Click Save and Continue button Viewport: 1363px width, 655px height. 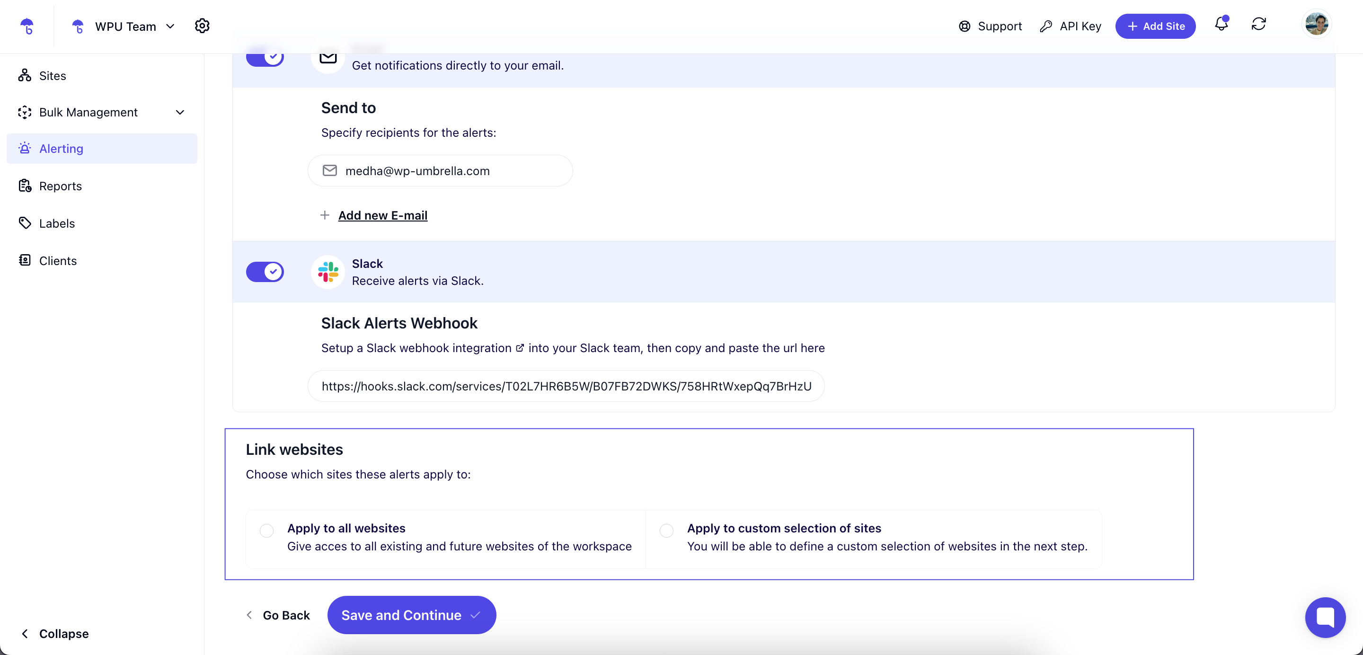(x=412, y=615)
